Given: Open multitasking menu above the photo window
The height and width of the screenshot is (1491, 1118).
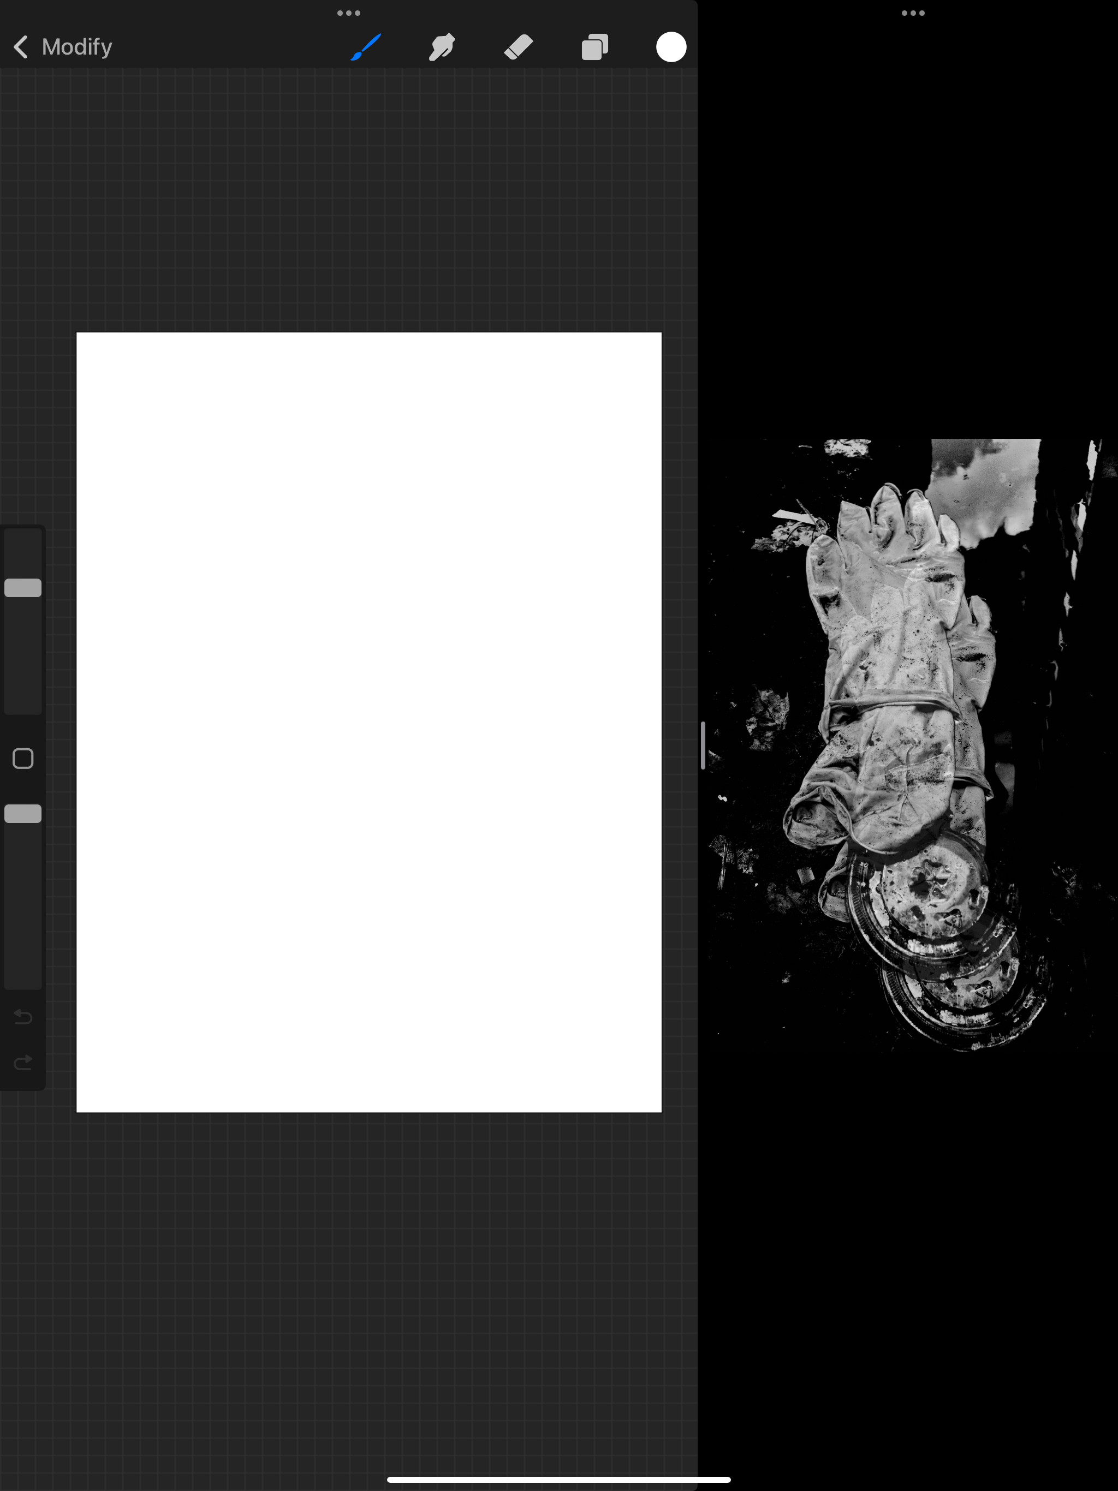Looking at the screenshot, I should 913,13.
